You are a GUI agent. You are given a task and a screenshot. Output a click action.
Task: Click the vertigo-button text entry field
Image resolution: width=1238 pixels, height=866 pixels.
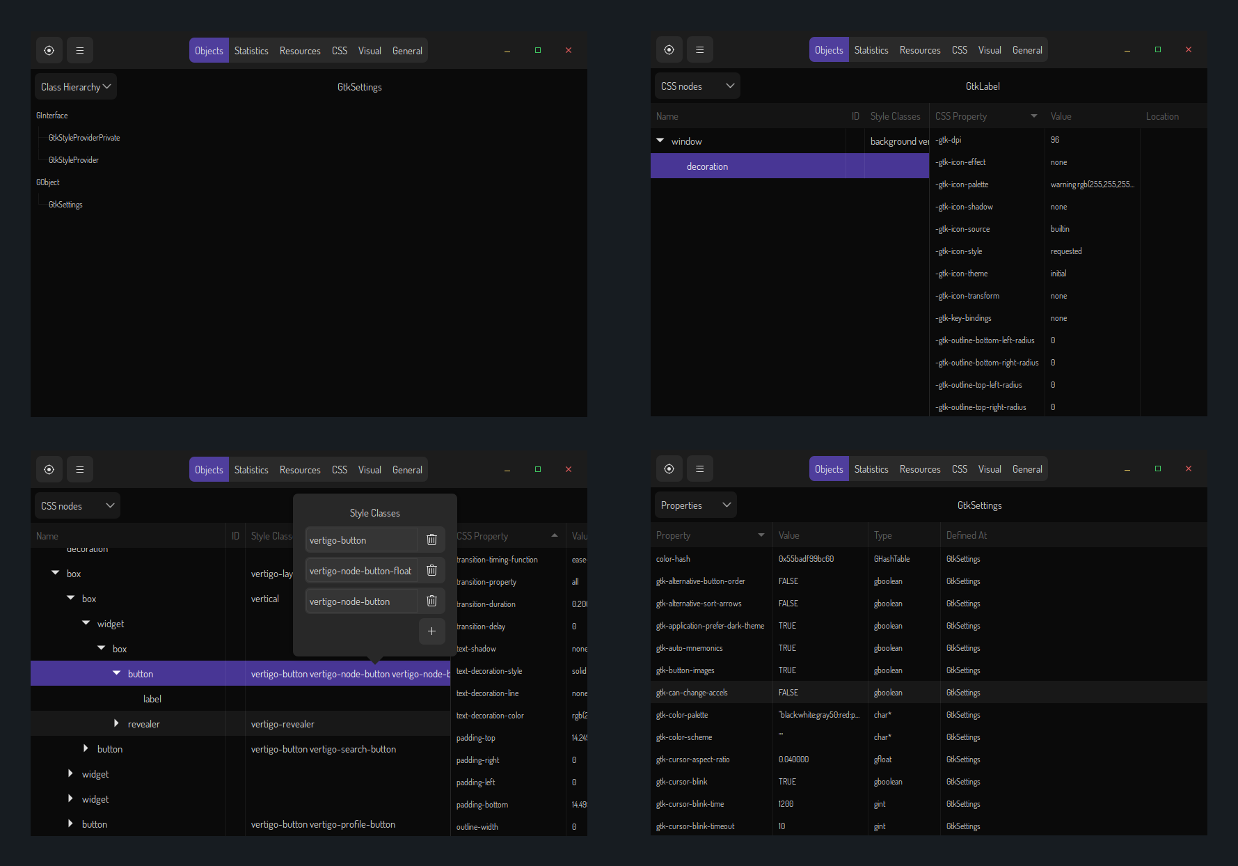pyautogui.click(x=360, y=540)
